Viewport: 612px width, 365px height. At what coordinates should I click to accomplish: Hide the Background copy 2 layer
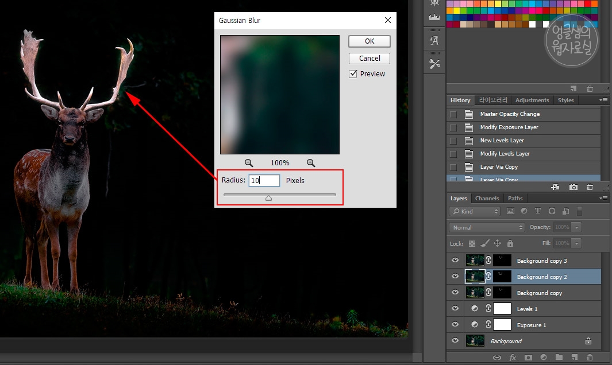(x=455, y=277)
